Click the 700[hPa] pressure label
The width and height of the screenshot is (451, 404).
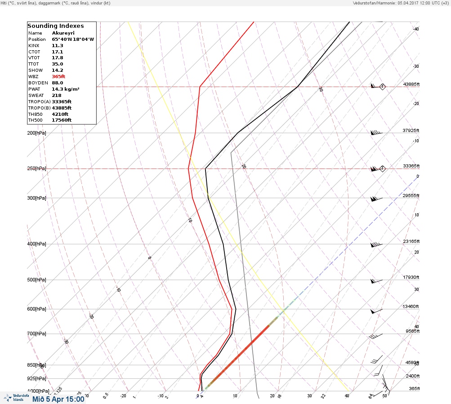pyautogui.click(x=36, y=334)
